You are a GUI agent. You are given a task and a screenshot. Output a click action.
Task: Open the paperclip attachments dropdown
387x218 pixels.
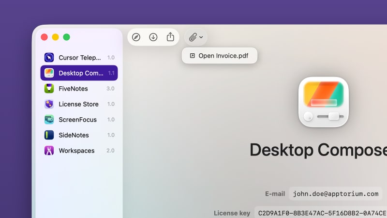tap(195, 37)
